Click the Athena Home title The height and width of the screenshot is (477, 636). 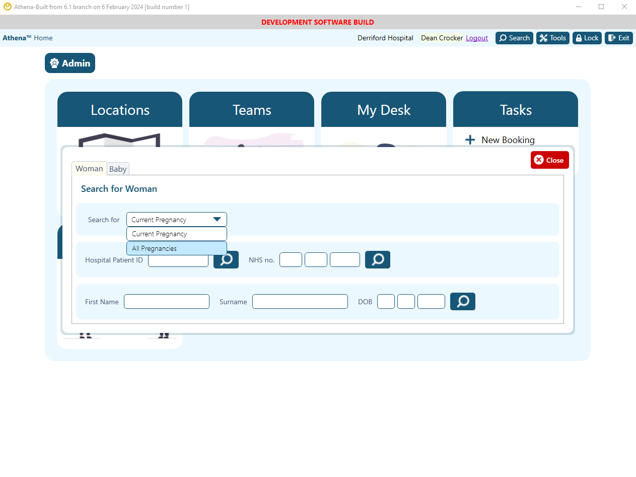pos(28,38)
